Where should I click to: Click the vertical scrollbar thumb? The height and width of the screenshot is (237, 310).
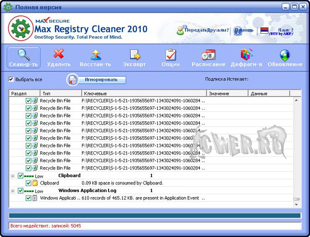(296, 199)
